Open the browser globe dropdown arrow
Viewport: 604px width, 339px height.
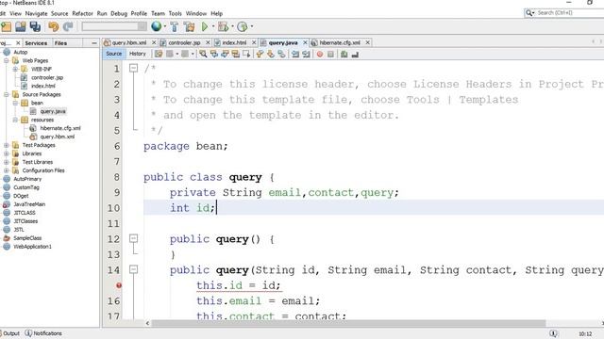click(x=165, y=26)
